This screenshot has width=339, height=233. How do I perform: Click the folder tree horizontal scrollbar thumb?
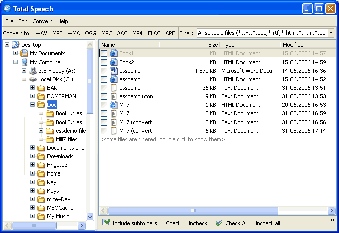tap(34, 225)
